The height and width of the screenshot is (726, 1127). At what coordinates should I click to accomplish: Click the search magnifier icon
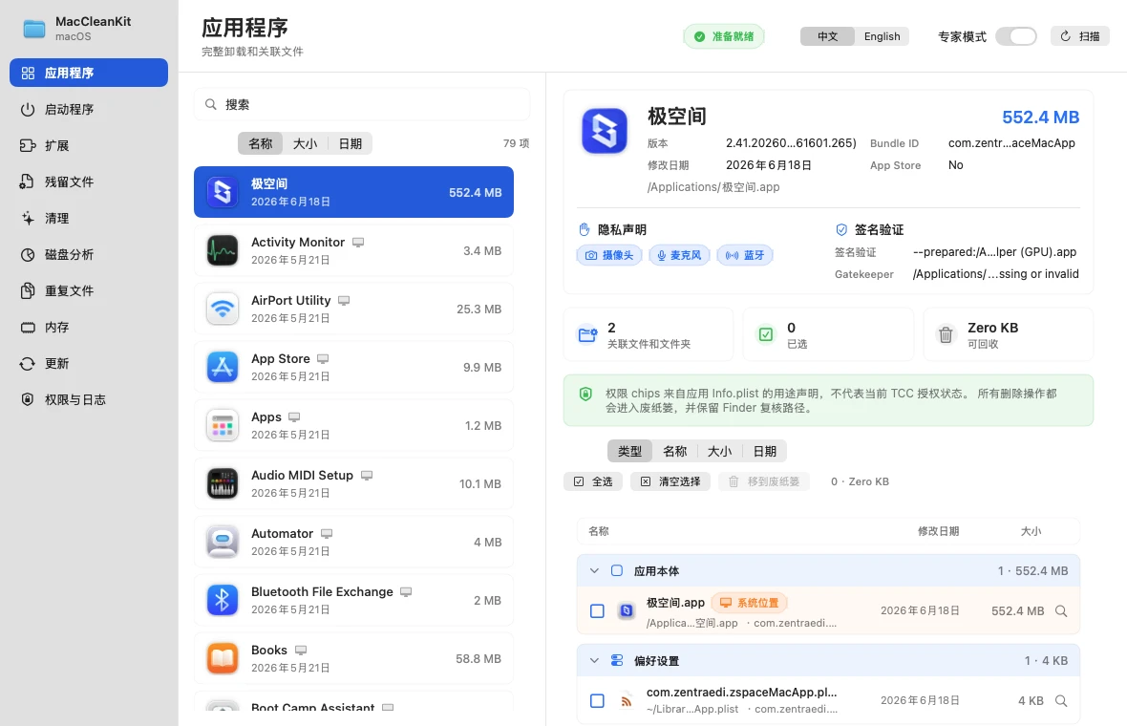(210, 104)
